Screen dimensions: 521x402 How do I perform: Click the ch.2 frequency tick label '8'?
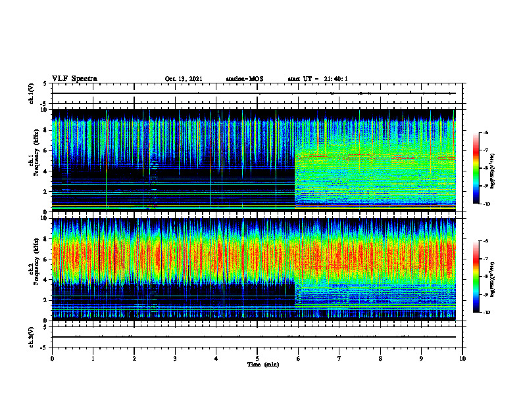(46, 239)
